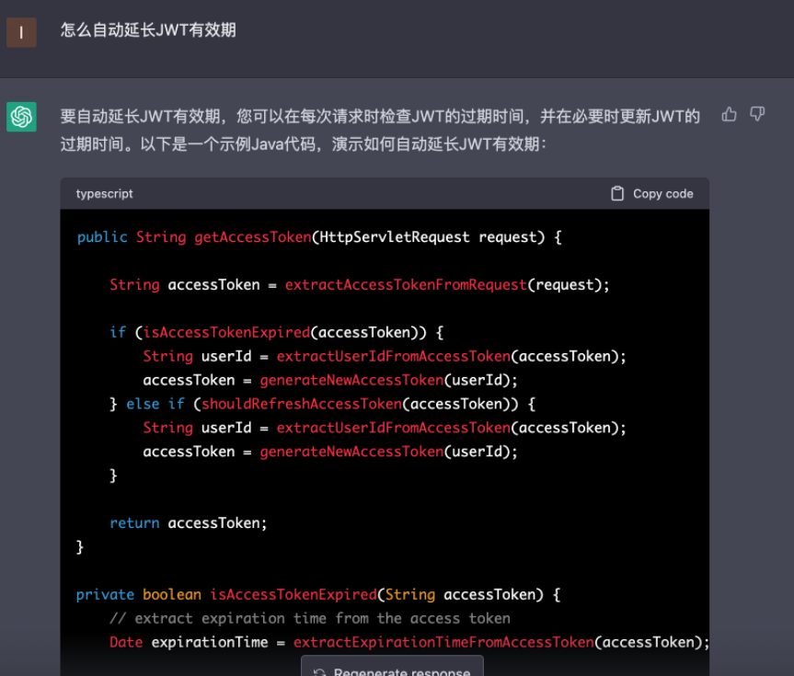
Task: Click the typescript language label
Action: point(104,193)
